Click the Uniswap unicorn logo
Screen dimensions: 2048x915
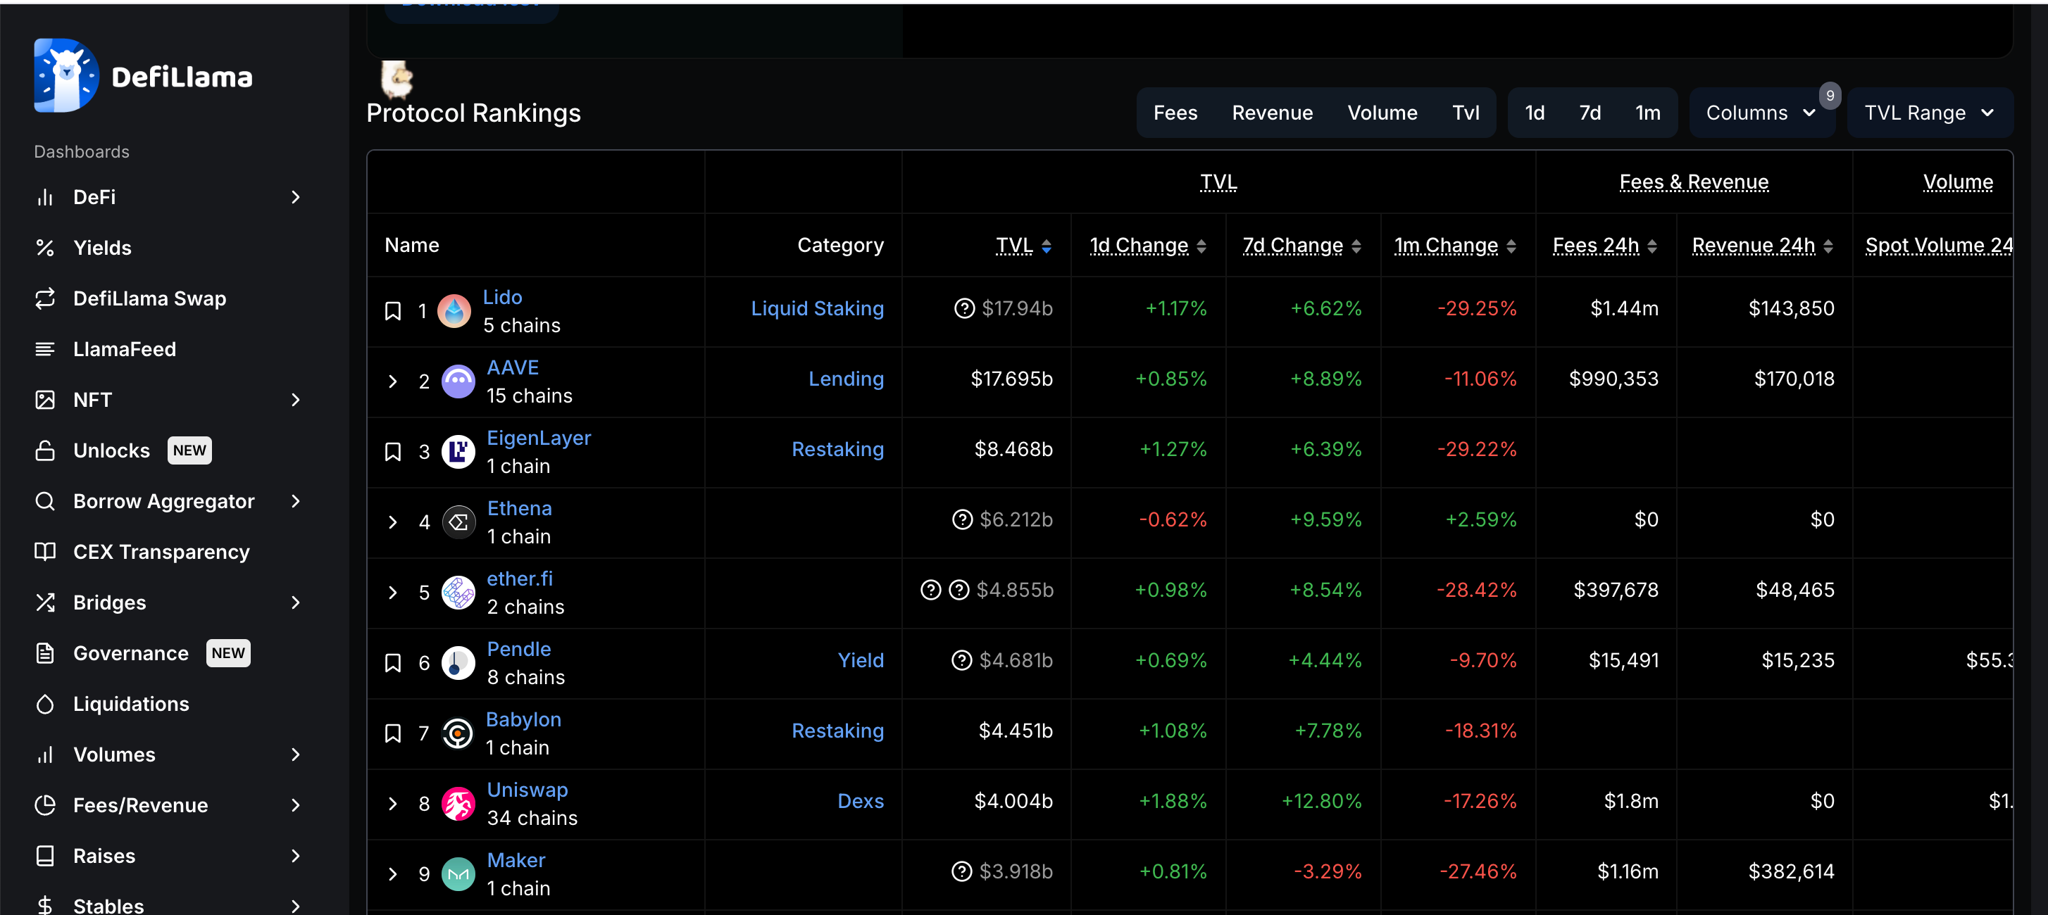coord(458,804)
